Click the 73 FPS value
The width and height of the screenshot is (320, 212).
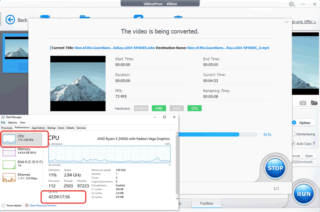(121, 97)
